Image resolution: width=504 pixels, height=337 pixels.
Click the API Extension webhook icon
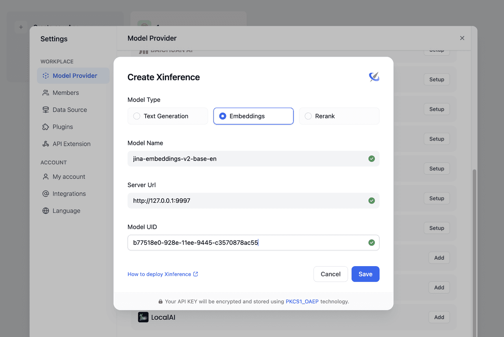point(46,144)
